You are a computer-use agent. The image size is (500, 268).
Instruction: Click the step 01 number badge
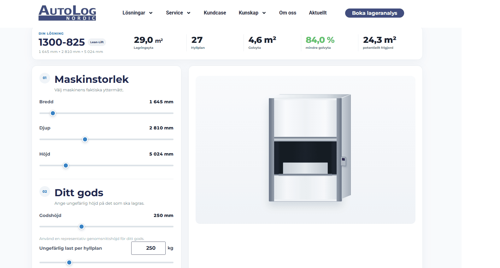45,78
